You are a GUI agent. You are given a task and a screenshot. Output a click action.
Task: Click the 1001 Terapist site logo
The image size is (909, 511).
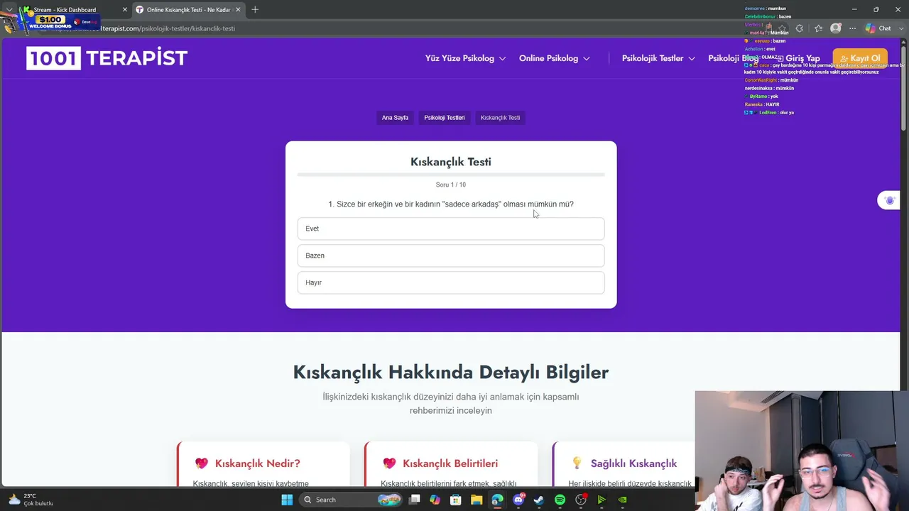point(107,58)
